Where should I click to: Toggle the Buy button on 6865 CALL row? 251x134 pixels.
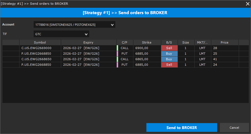pyautogui.click(x=169, y=59)
